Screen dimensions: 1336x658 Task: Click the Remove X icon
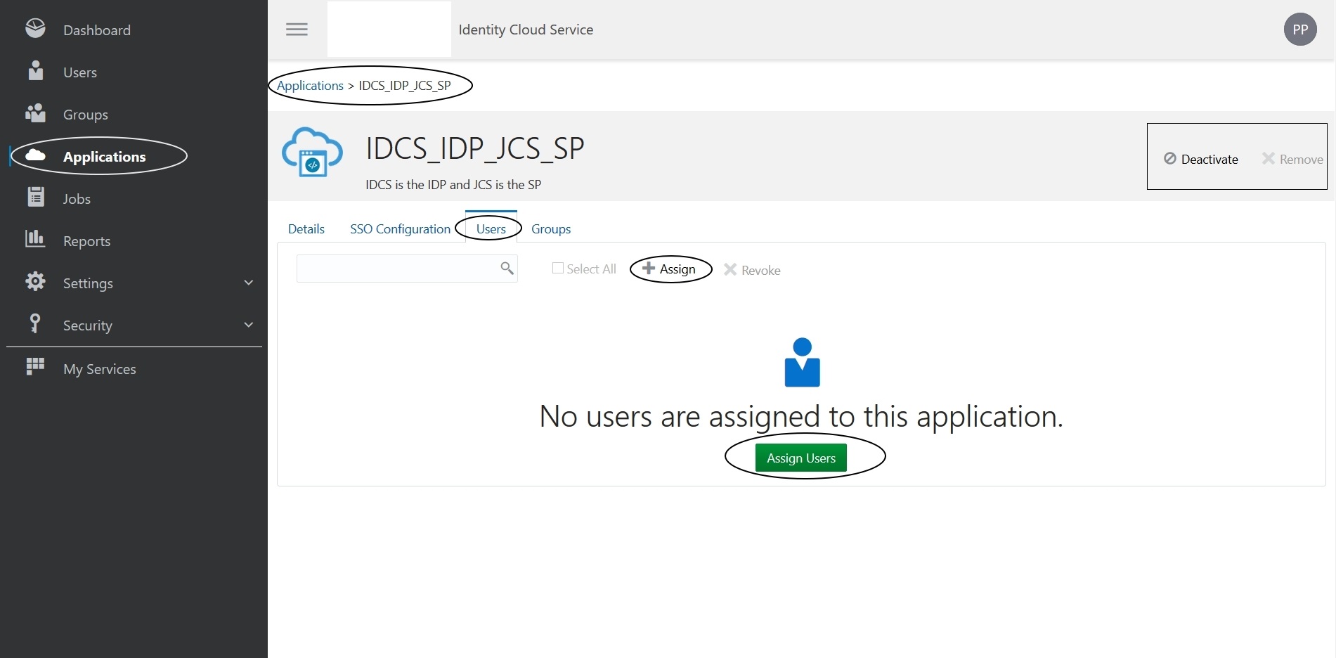(x=1268, y=158)
